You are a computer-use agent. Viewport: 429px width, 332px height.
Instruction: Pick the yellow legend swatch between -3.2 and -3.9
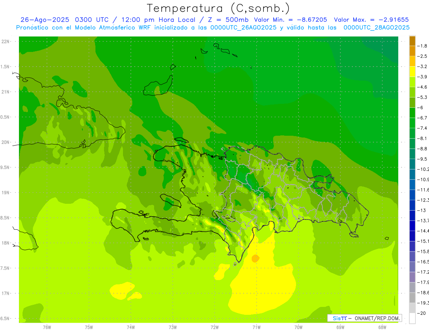coord(412,72)
